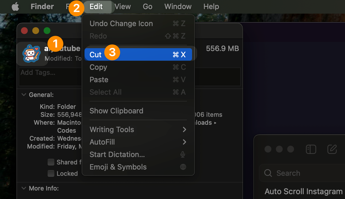The height and width of the screenshot is (199, 345).
Task: Open the Apple menu
Action: click(x=15, y=7)
